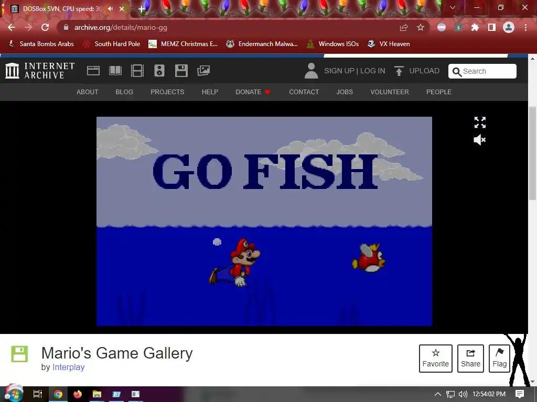
Task: Open the Extensions puzzle piece icon
Action: [x=475, y=28]
